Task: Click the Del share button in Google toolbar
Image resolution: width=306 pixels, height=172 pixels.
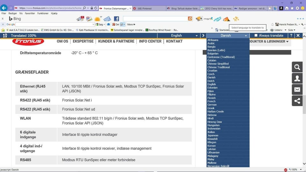Action: tap(116, 25)
